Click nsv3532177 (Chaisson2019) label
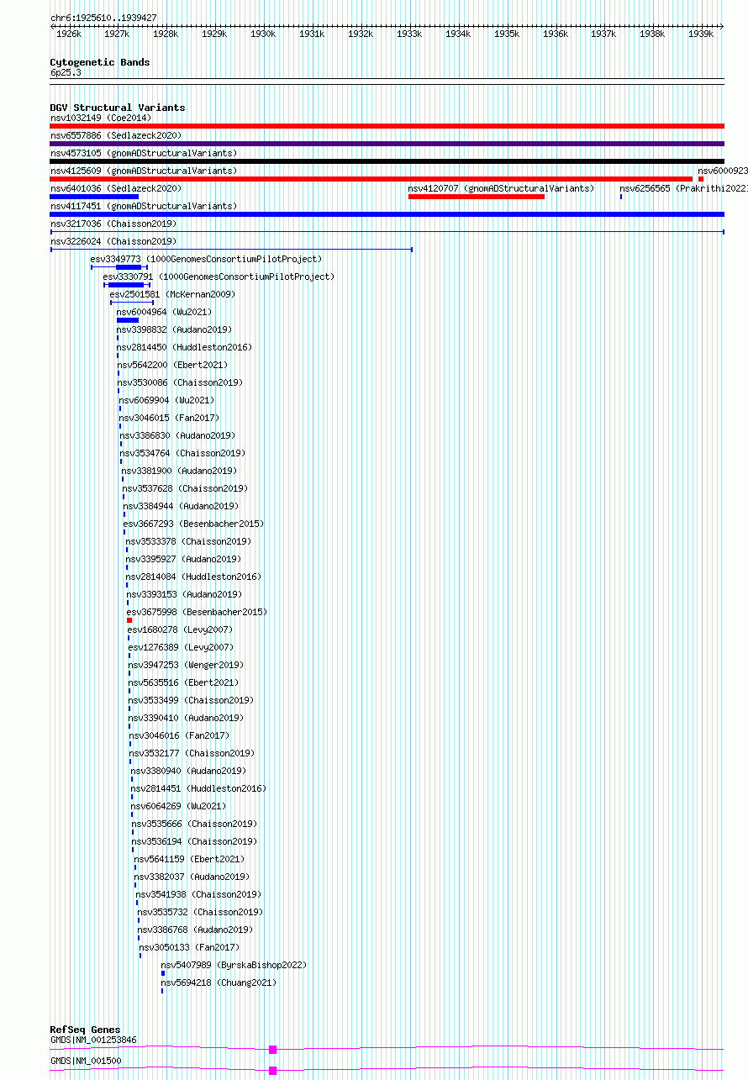Image resolution: width=748 pixels, height=1080 pixels. [192, 753]
